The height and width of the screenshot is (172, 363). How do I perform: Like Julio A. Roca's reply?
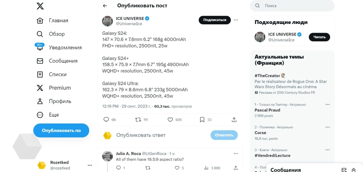(177, 168)
